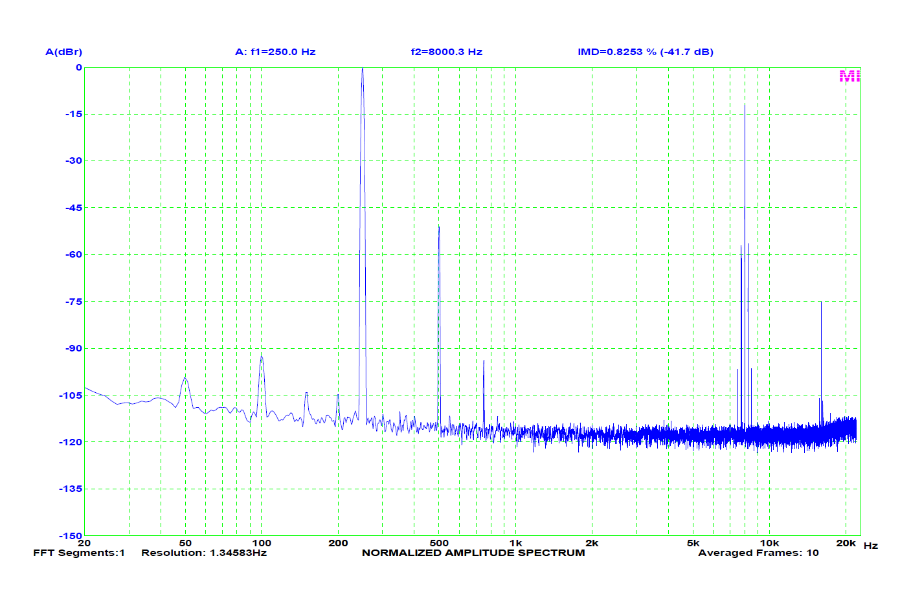The image size is (911, 589).
Task: Click the 10k frequency axis label
Action: click(x=769, y=543)
